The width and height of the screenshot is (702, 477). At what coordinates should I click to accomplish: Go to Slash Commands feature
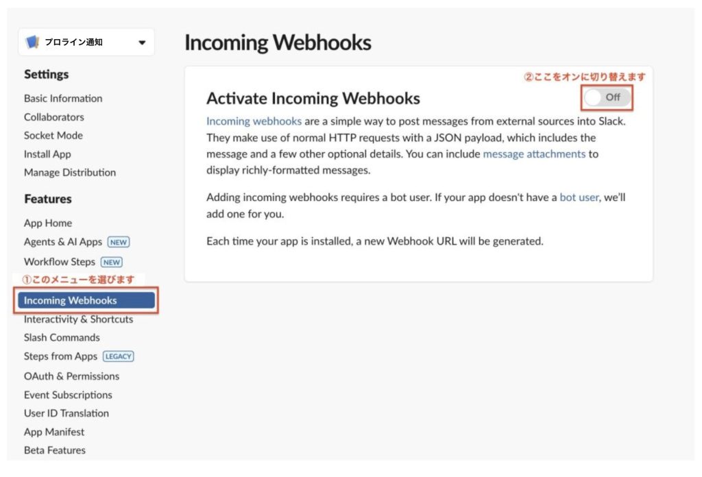coord(62,338)
